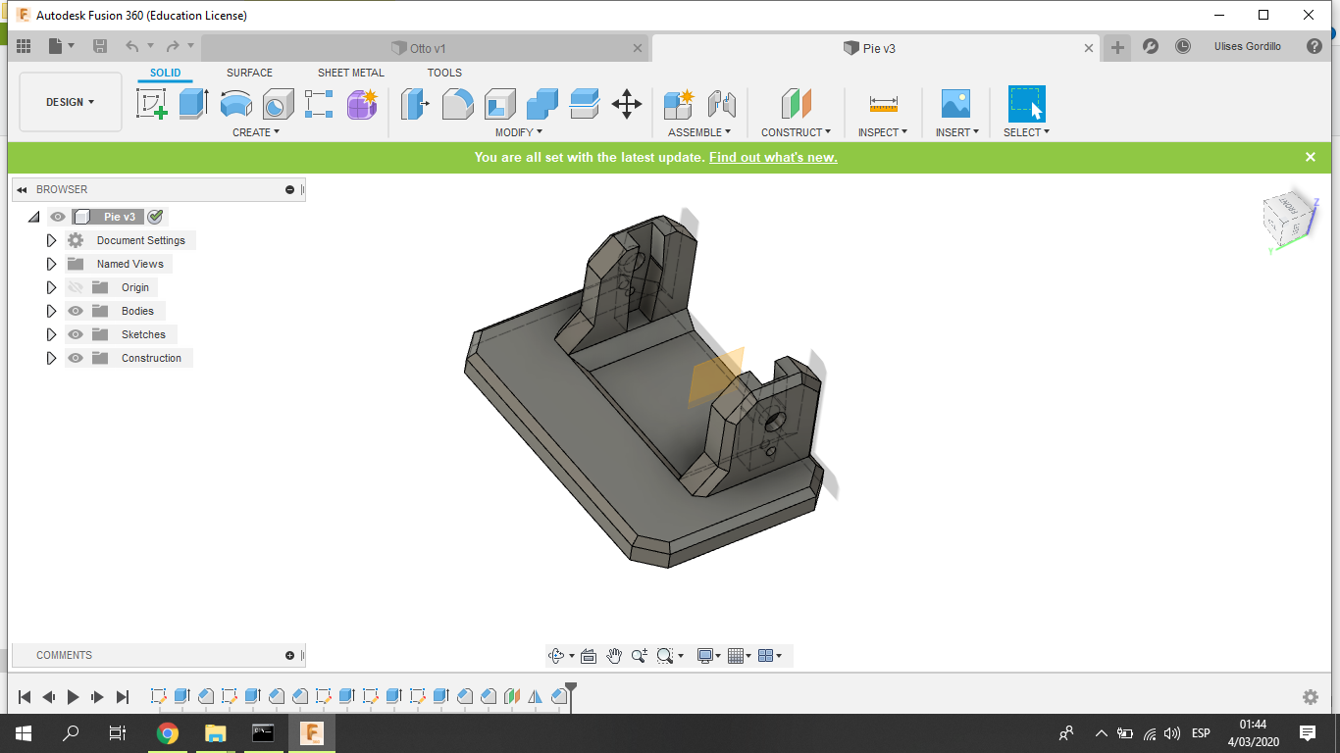This screenshot has height=753, width=1340.
Task: Switch to the TOOLS tab
Action: [444, 73]
